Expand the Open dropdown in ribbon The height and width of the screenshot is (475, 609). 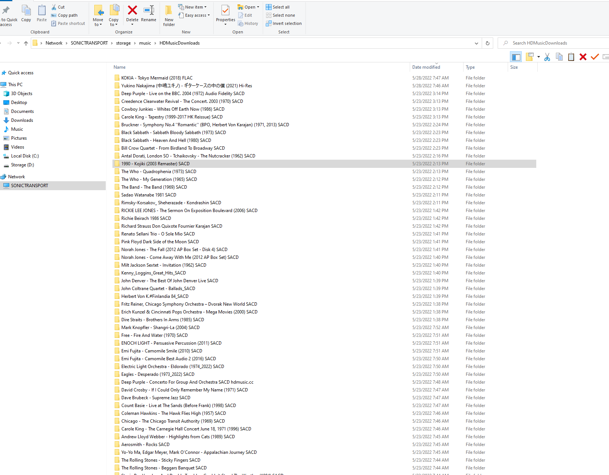point(249,7)
